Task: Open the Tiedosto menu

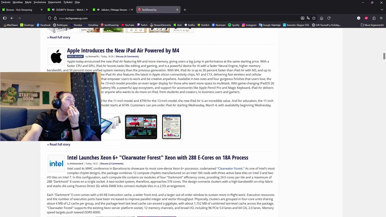Action: [6, 2]
